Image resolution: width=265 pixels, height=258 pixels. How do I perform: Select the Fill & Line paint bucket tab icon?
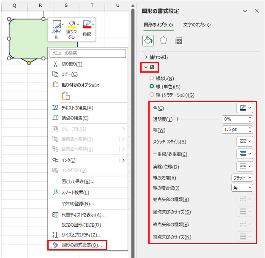[148, 41]
